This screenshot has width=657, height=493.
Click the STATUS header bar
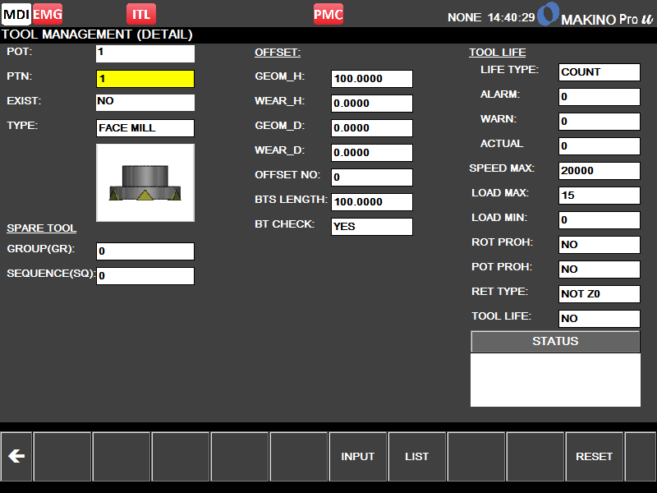click(x=555, y=342)
